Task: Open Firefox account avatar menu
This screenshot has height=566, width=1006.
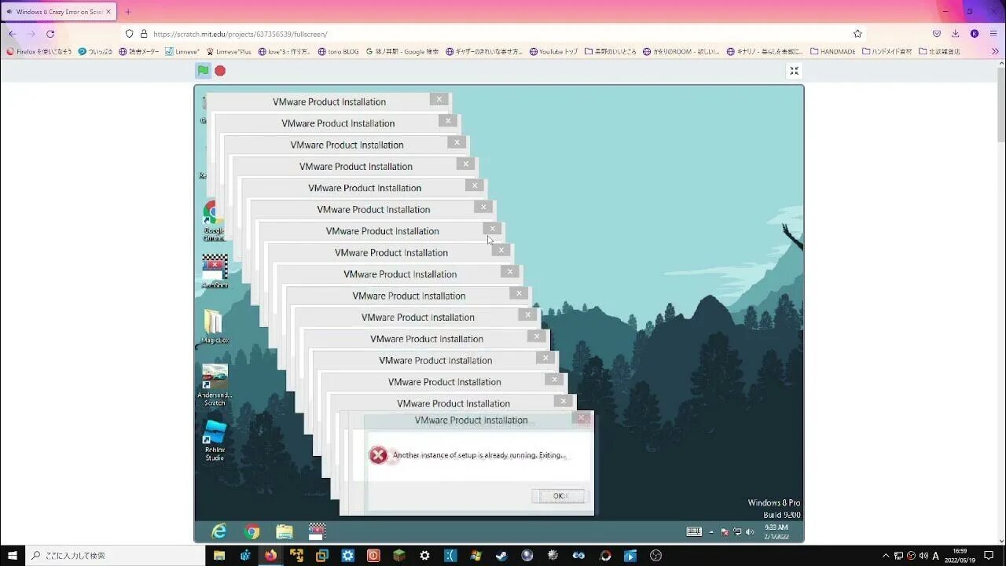Action: (x=975, y=34)
